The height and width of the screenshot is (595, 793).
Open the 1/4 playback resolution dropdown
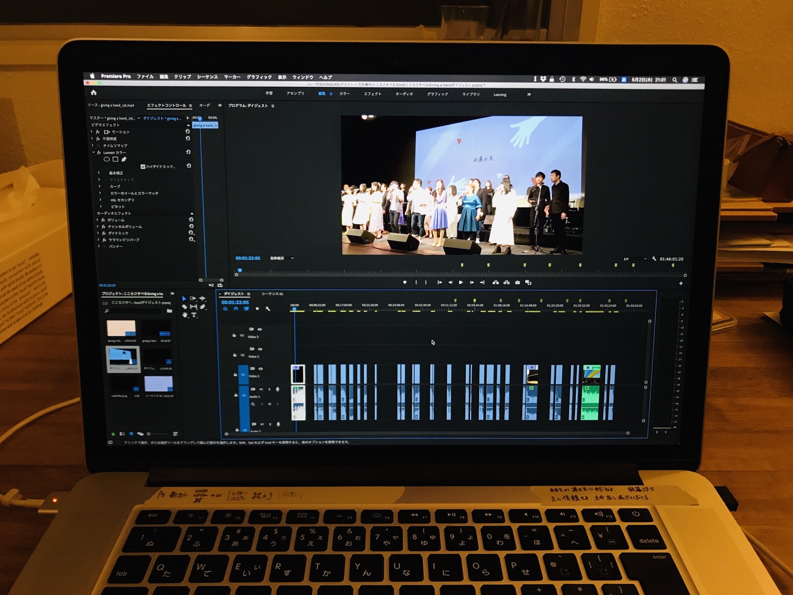(x=635, y=259)
